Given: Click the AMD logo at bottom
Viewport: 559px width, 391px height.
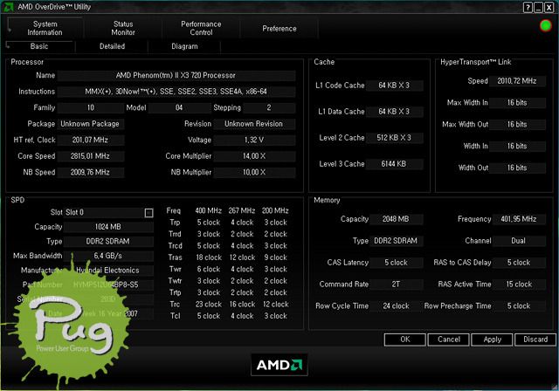Looking at the screenshot, I should click(279, 365).
